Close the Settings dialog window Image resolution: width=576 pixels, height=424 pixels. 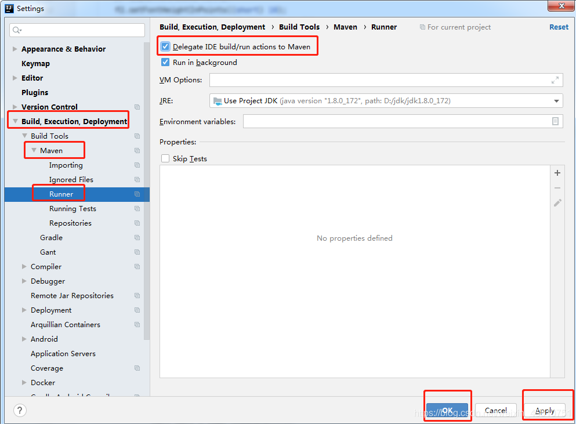tap(561, 6)
